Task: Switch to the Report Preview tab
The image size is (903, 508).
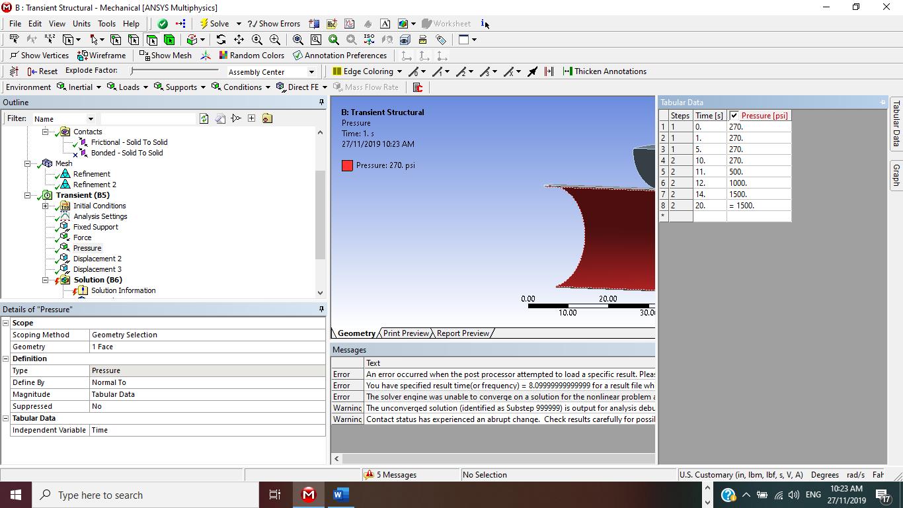Action: [x=463, y=333]
